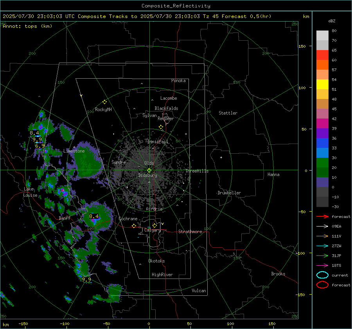Select the magenta 18TS arrow icon
The image size is (352, 329).
tap(322, 266)
